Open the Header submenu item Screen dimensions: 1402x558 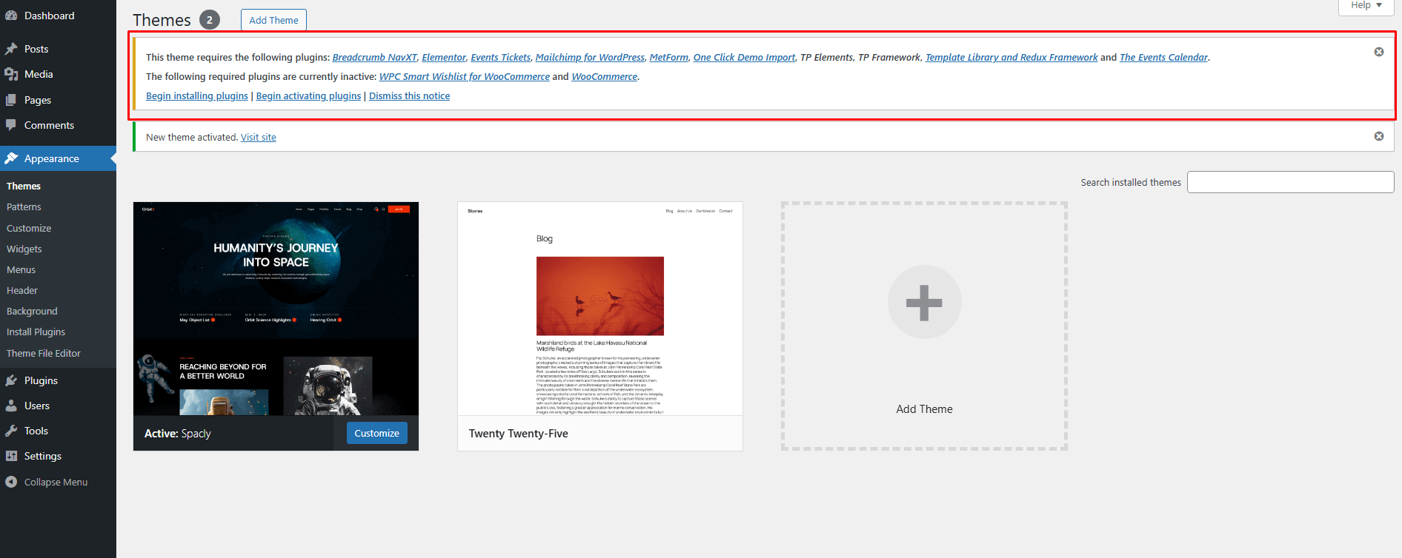coord(22,290)
